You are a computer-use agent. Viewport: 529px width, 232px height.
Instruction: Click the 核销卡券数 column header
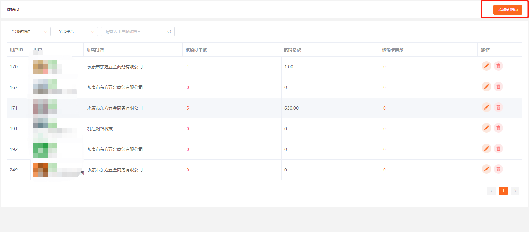[x=393, y=50]
